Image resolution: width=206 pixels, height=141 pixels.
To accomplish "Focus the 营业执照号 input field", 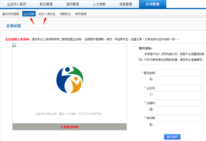I will click(x=178, y=73).
